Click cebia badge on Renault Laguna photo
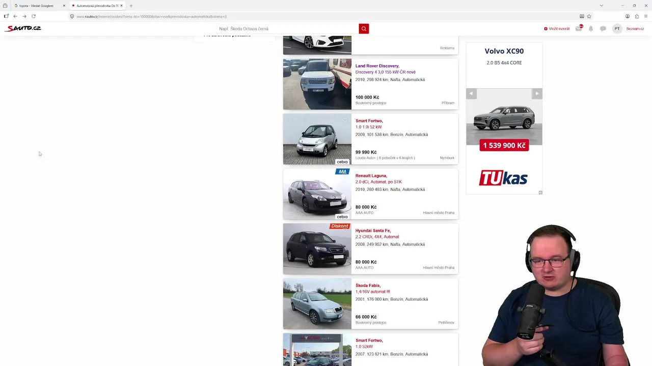Screen dimensions: 652x366 342,217
